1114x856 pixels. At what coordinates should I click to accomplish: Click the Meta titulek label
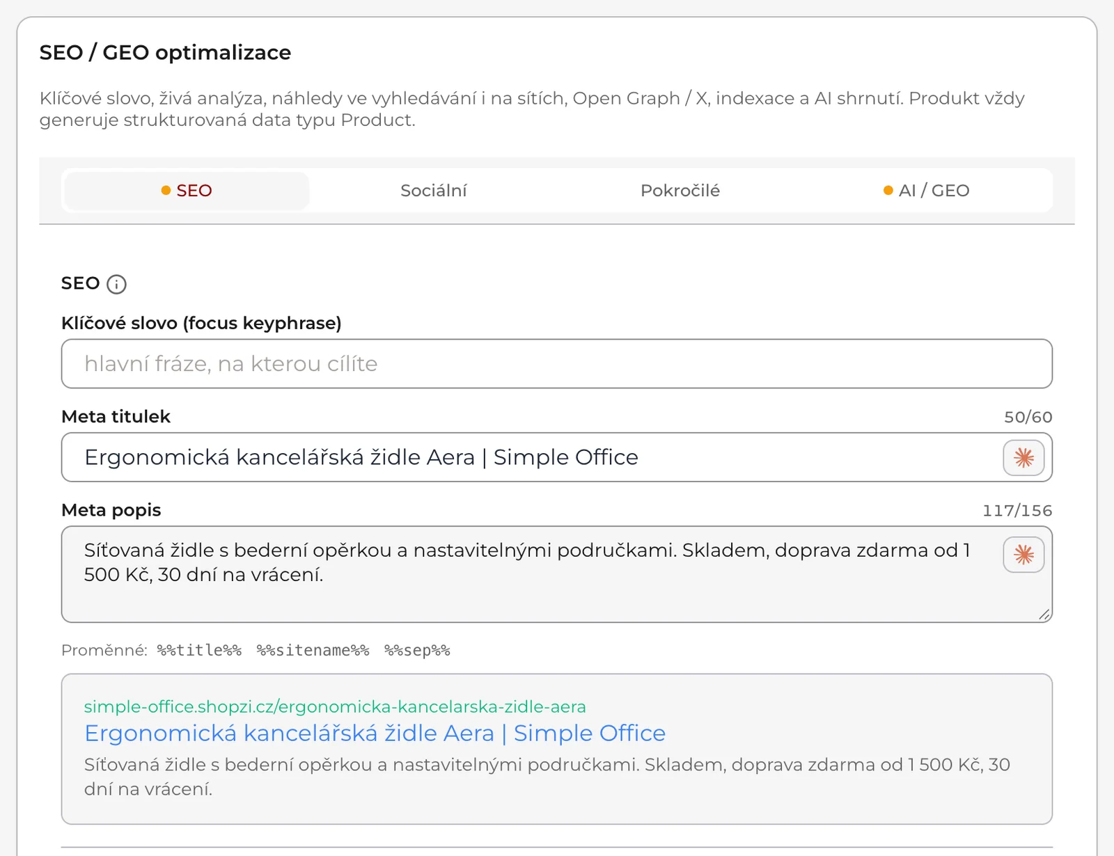116,416
